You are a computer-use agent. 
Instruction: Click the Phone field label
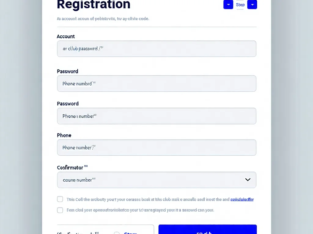coord(64,135)
